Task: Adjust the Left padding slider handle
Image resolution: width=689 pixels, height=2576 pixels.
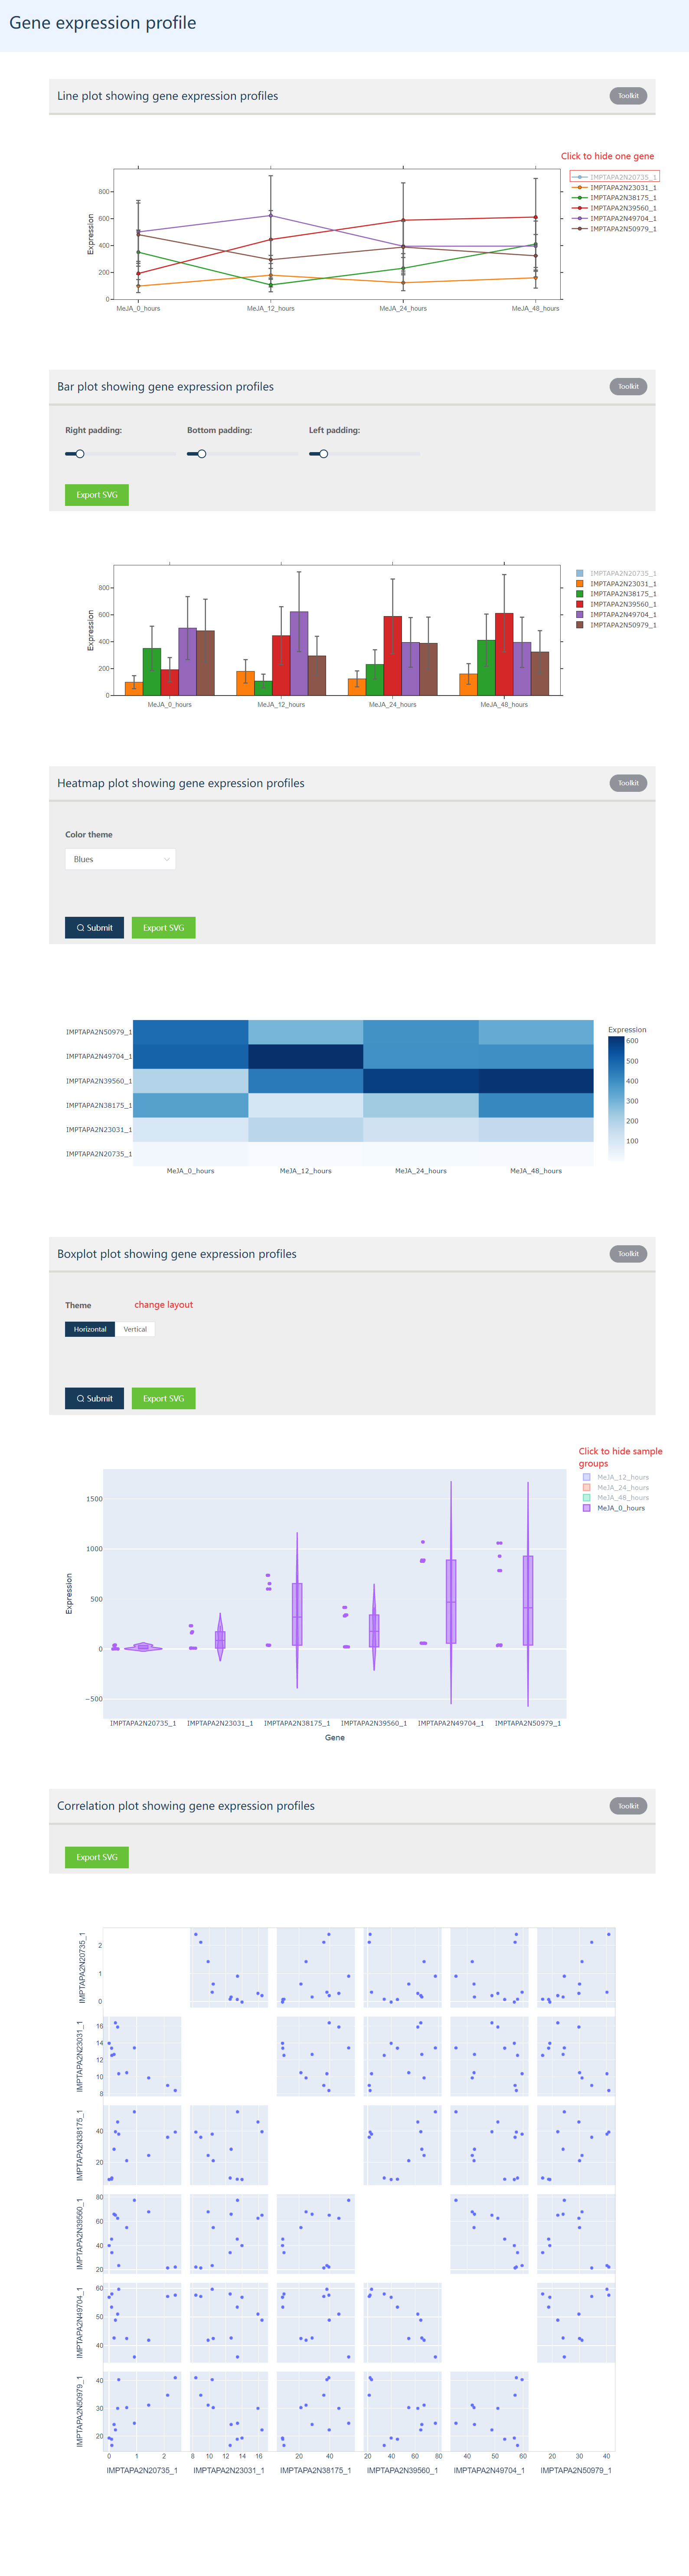Action: [x=324, y=454]
